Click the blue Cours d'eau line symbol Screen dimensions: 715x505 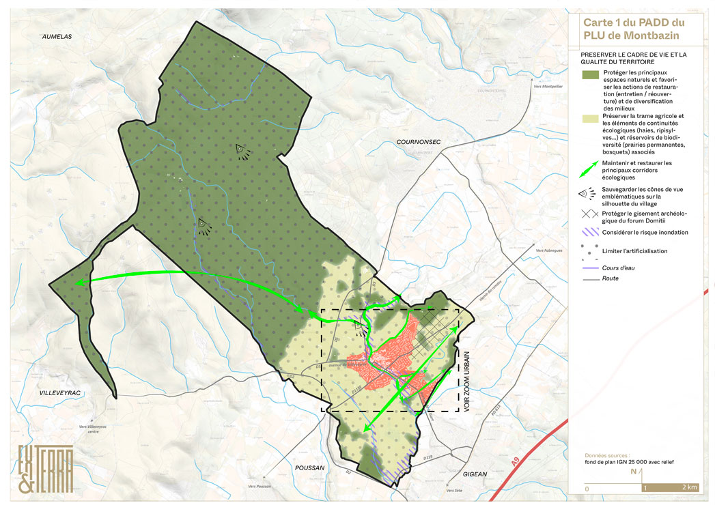pyautogui.click(x=589, y=268)
